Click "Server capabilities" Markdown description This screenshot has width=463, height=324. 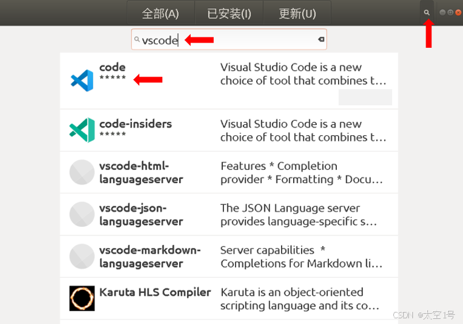302,257
